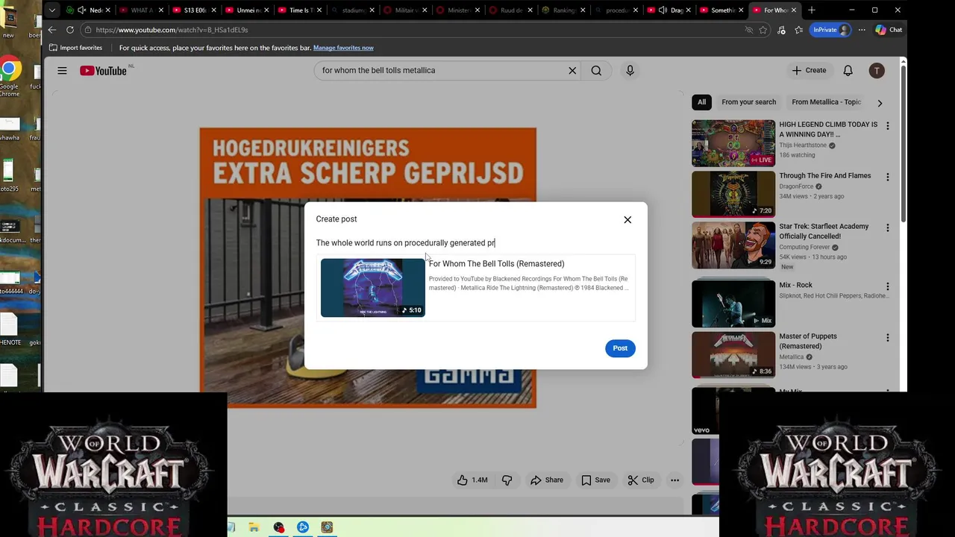Open Google Chrome desktop shortcut

9,78
